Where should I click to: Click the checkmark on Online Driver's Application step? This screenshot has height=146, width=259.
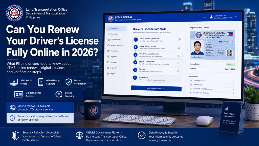click(x=179, y=40)
